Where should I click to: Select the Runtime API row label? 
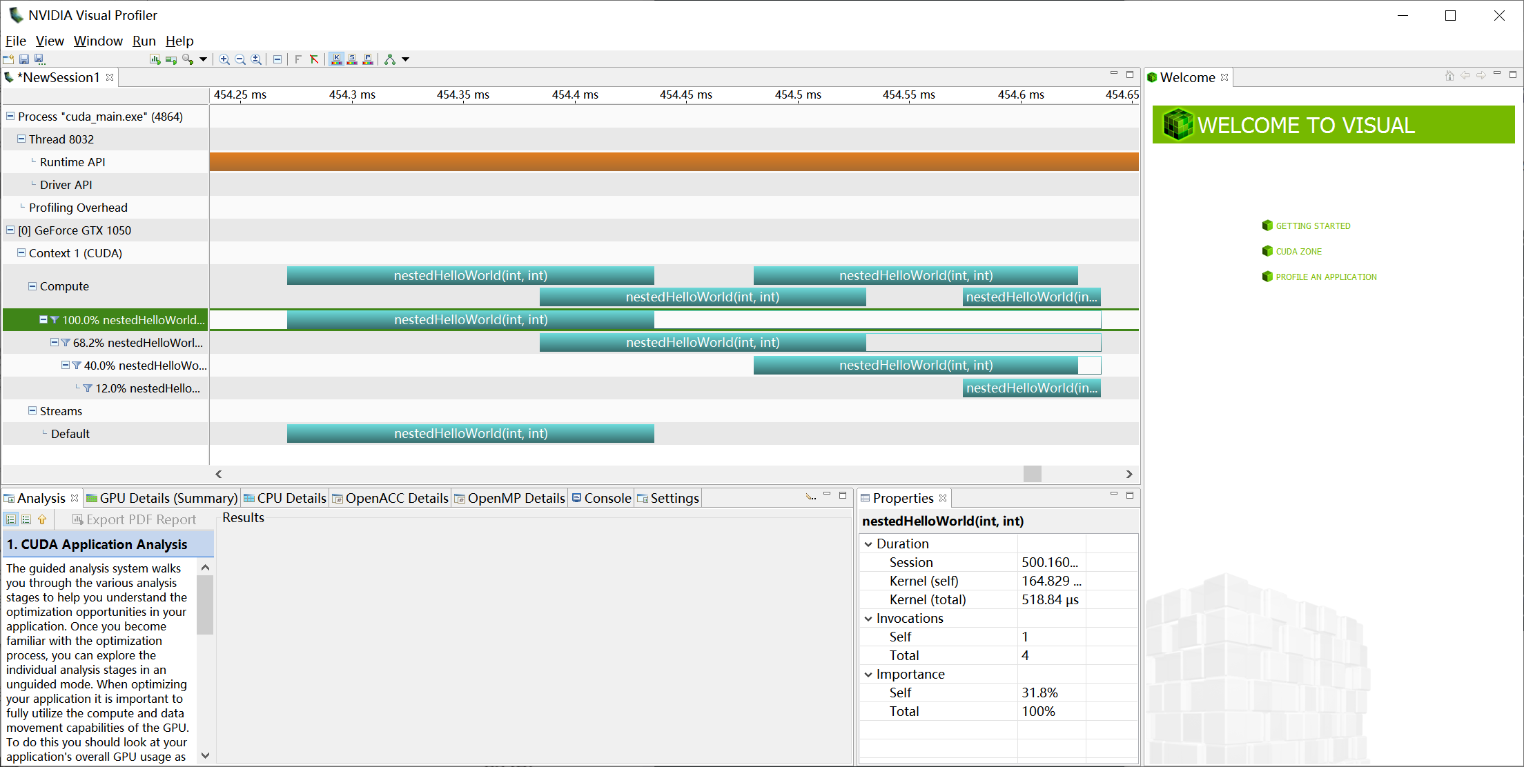pyautogui.click(x=72, y=162)
